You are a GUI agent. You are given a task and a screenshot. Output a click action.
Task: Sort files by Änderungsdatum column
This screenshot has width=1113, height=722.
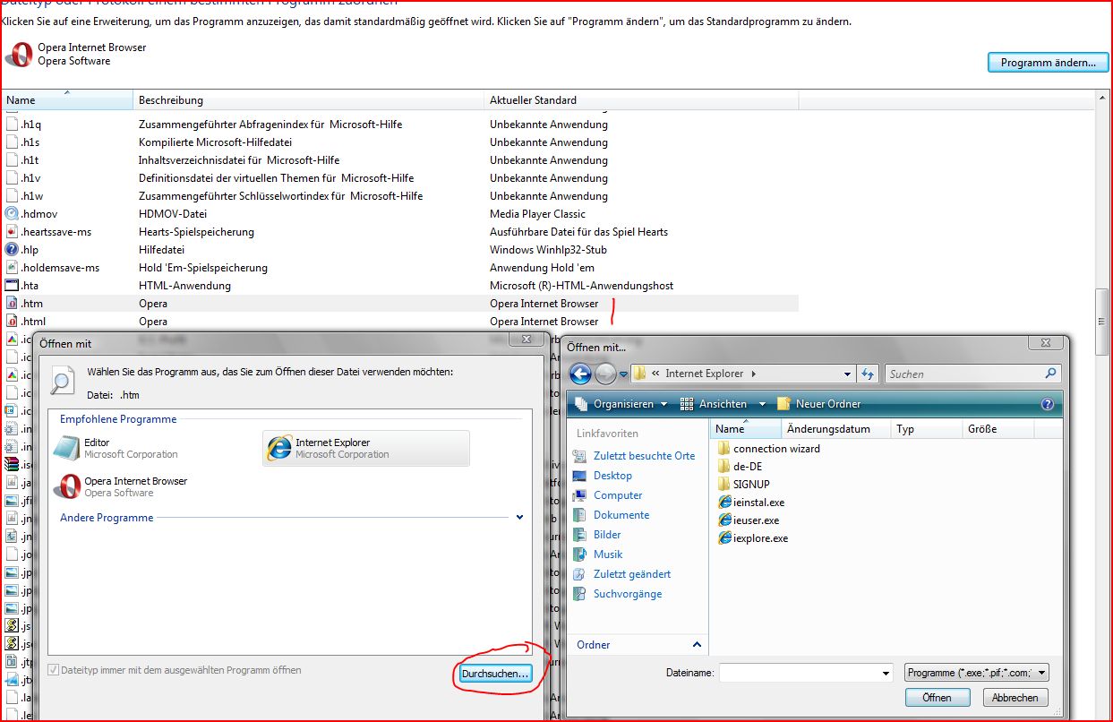pos(837,429)
